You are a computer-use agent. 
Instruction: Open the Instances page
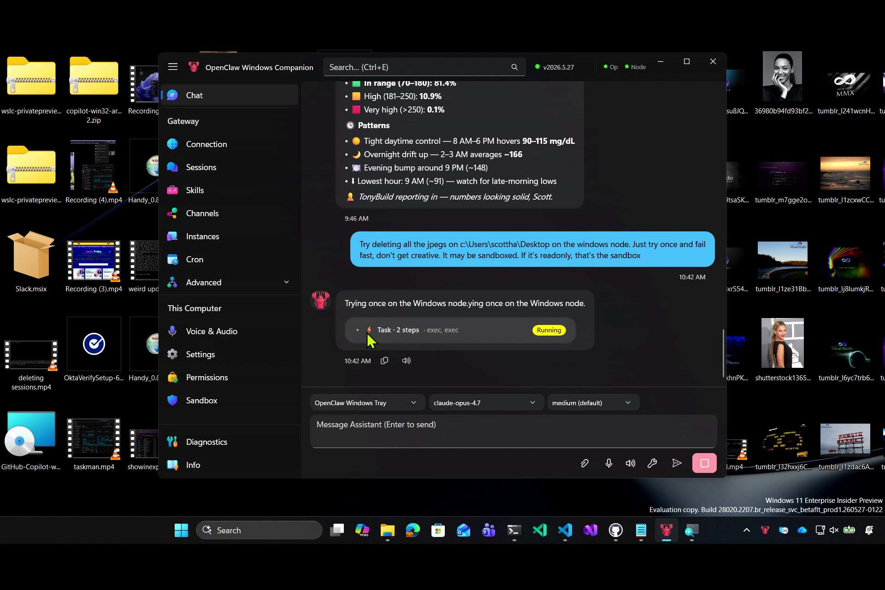pyautogui.click(x=230, y=236)
